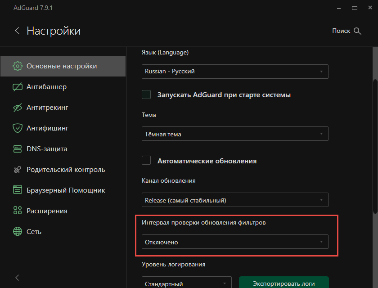Open search via the magnifier icon
The height and width of the screenshot is (288, 378).
point(357,31)
